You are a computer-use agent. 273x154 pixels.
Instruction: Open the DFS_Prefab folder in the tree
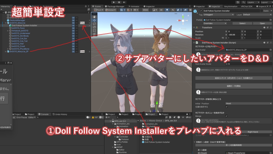click(x=122, y=142)
